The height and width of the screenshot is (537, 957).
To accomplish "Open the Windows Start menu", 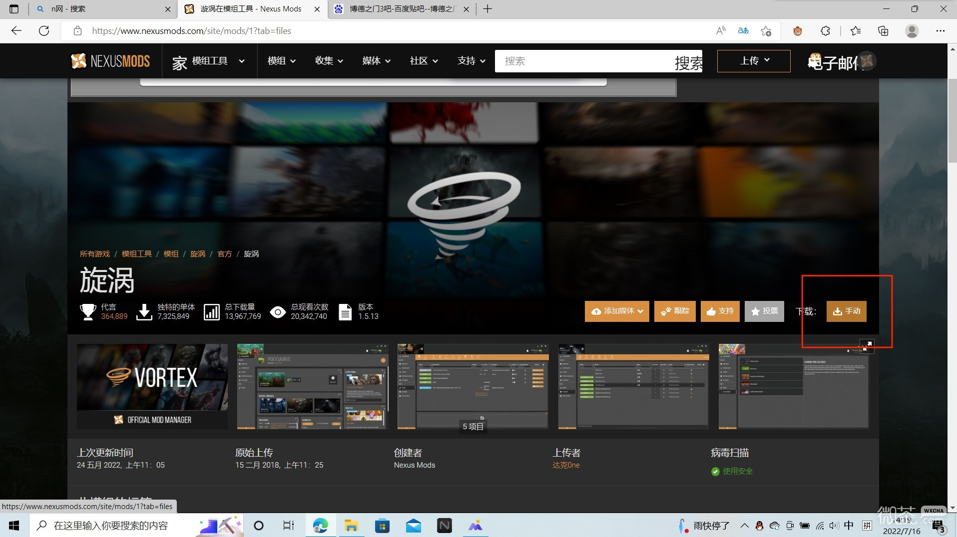I will click(x=14, y=526).
